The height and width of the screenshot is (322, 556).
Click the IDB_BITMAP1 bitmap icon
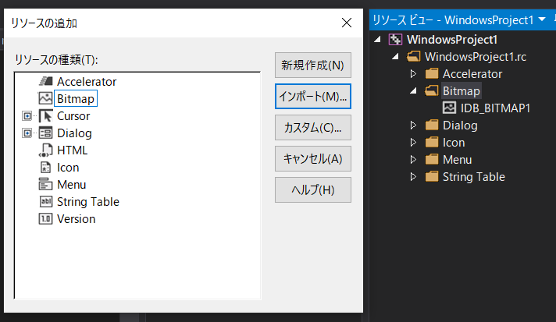(x=449, y=108)
